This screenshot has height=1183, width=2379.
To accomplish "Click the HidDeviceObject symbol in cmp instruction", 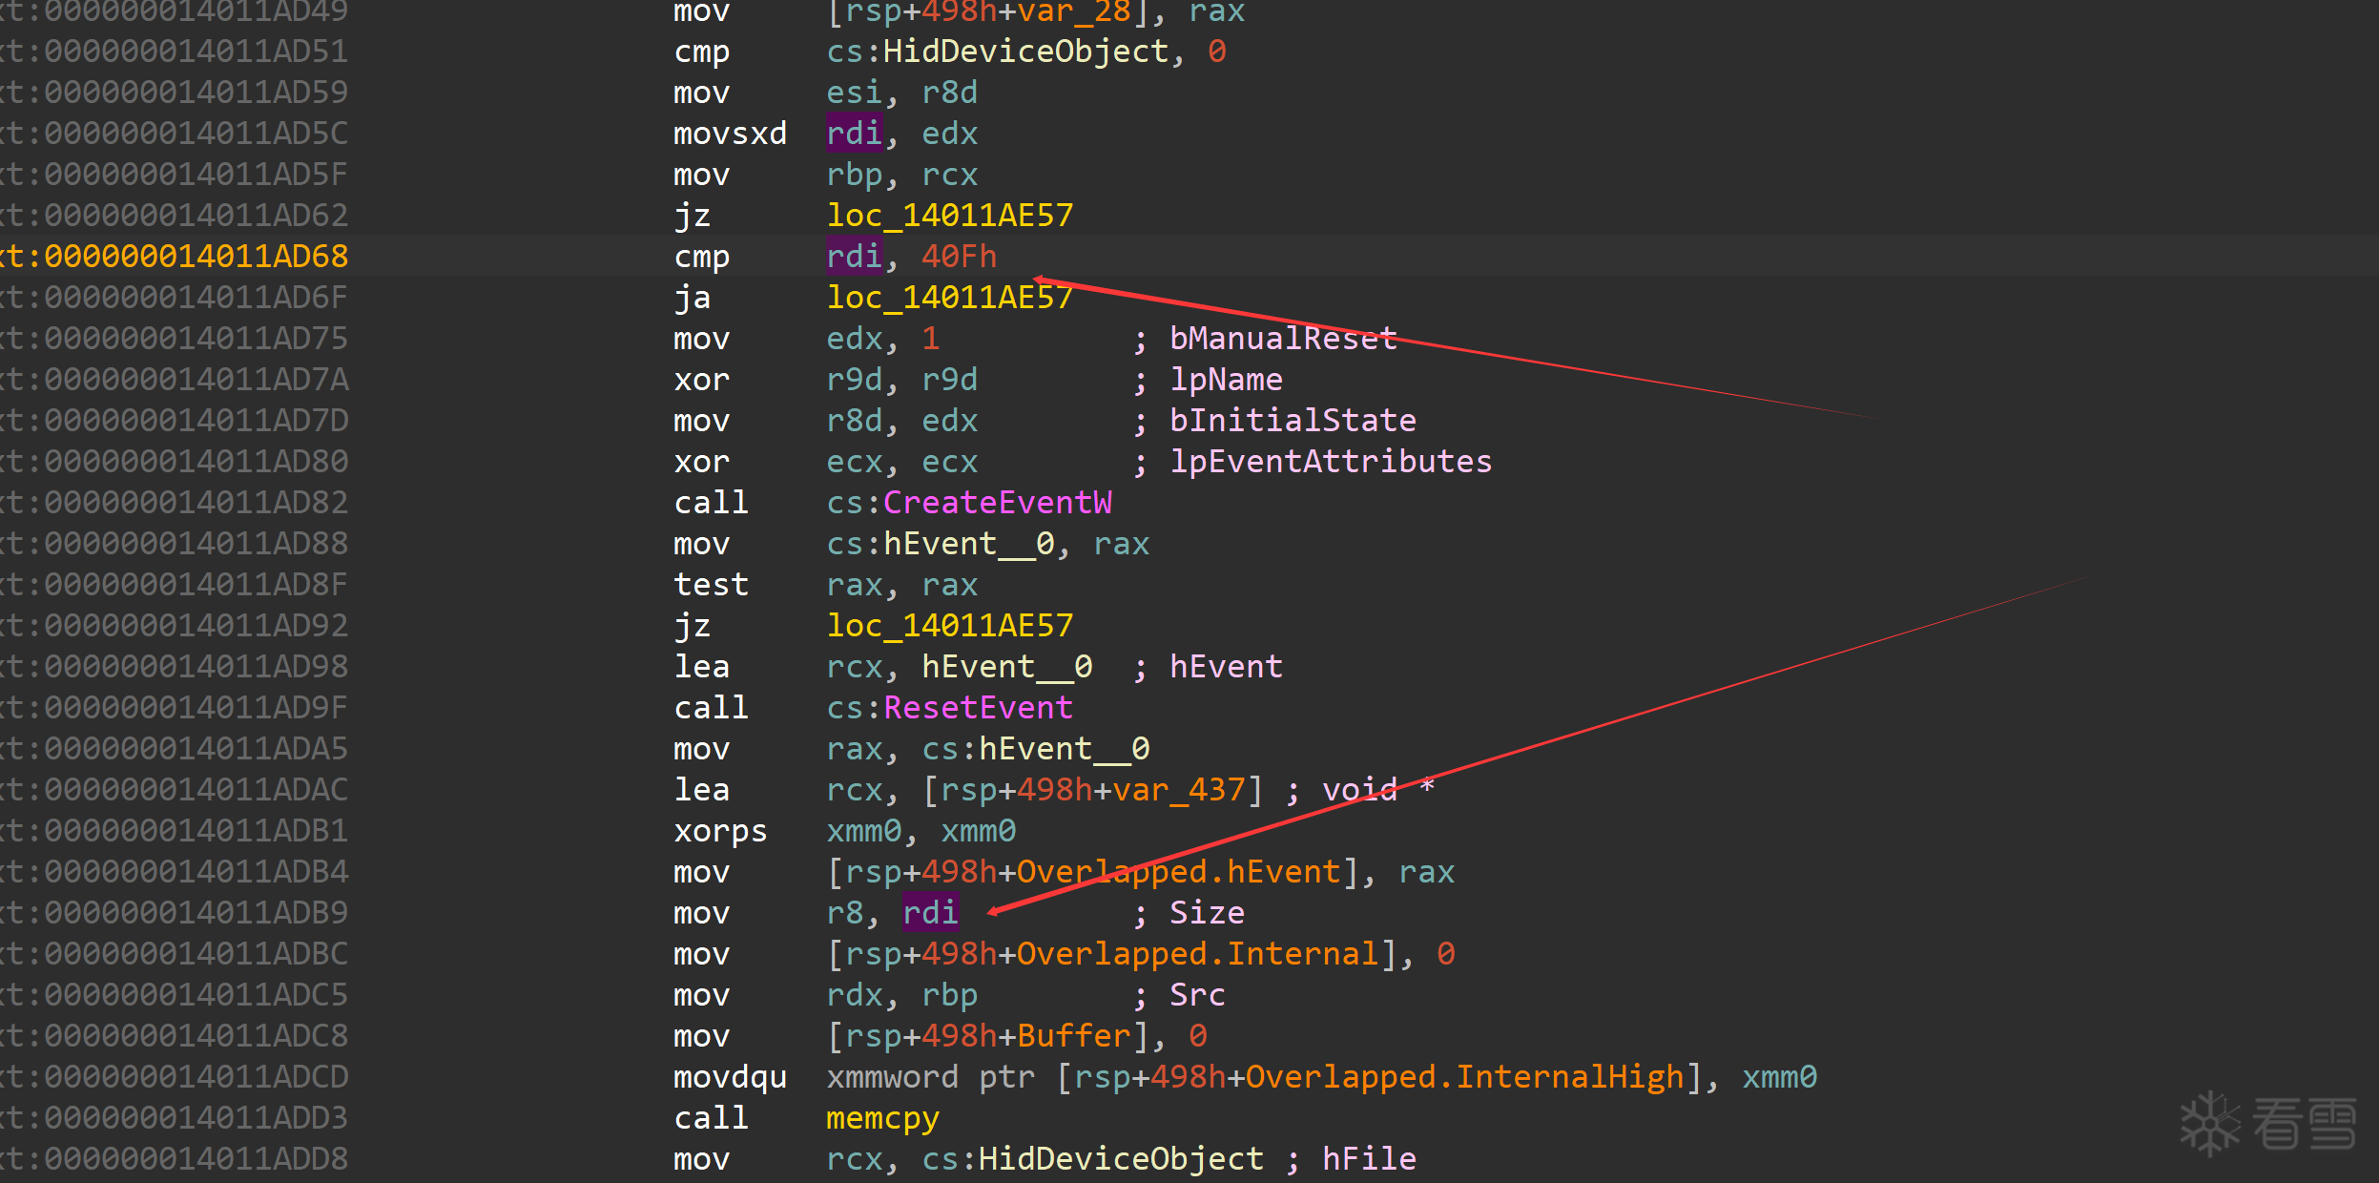I will tap(1025, 52).
